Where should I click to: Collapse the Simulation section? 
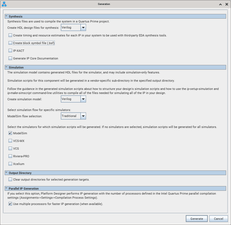[6, 67]
